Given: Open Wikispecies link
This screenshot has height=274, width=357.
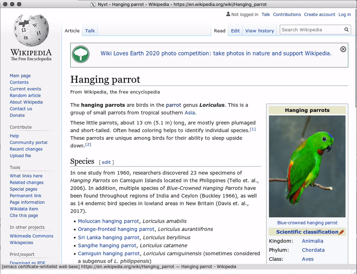Looking at the screenshot, I should 21,243.
